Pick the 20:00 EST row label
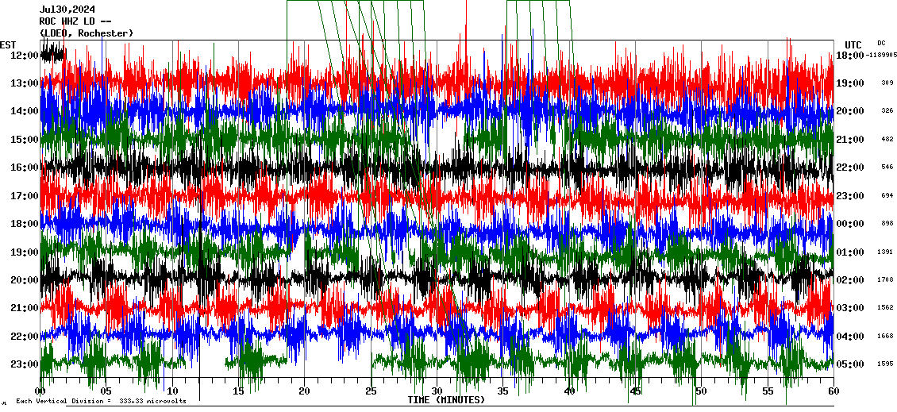The width and height of the screenshot is (897, 412). [23, 280]
